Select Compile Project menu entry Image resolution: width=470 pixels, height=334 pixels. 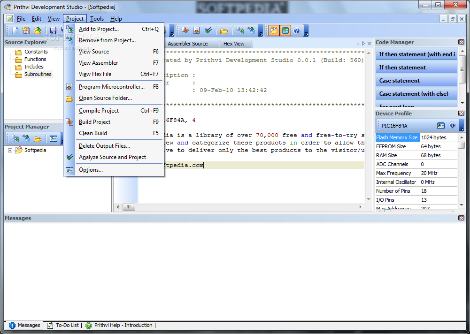[x=114, y=111]
